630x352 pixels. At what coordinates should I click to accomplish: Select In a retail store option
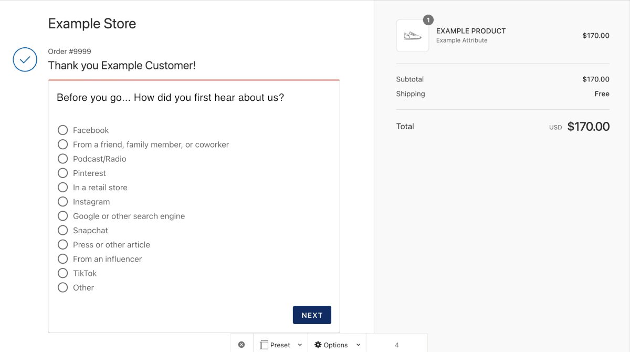click(63, 187)
